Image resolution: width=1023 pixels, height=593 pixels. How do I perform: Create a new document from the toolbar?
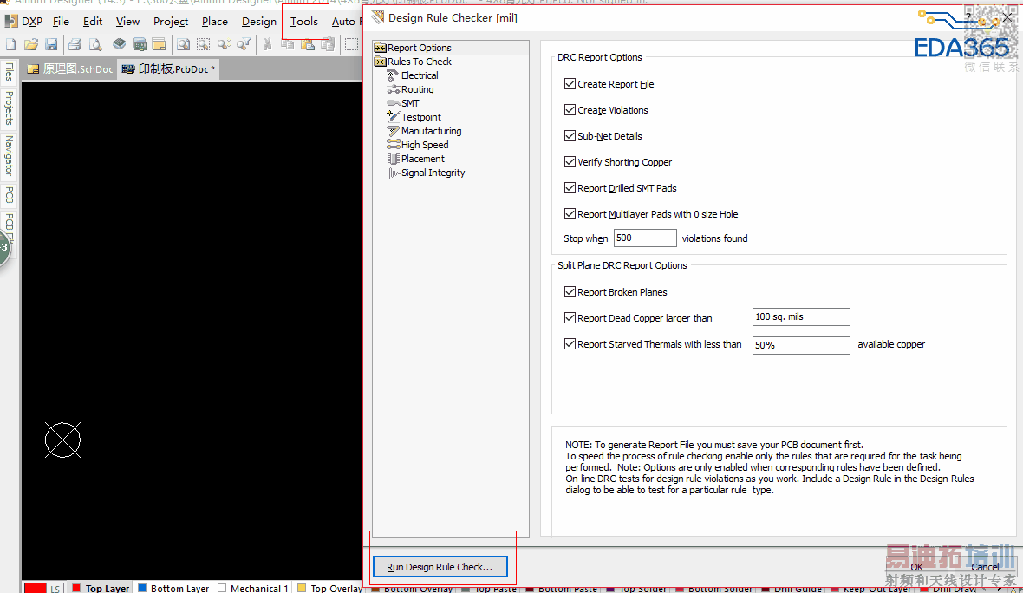click(x=11, y=44)
